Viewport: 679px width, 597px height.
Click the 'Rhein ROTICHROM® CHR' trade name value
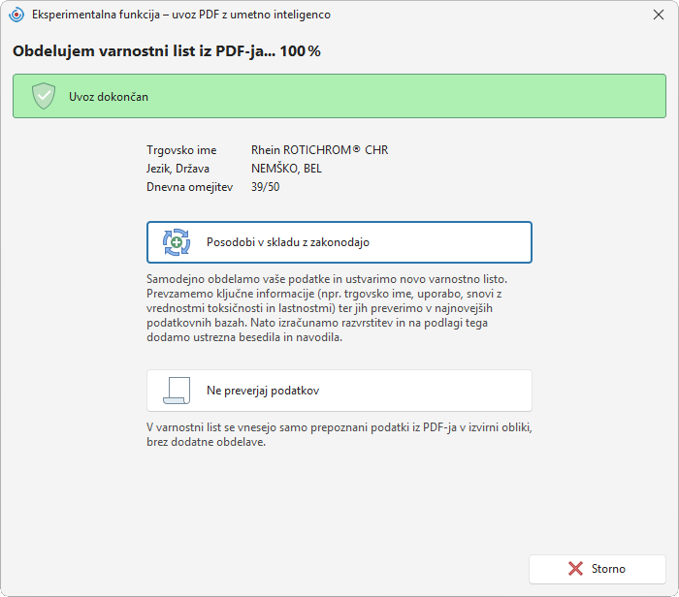(319, 150)
